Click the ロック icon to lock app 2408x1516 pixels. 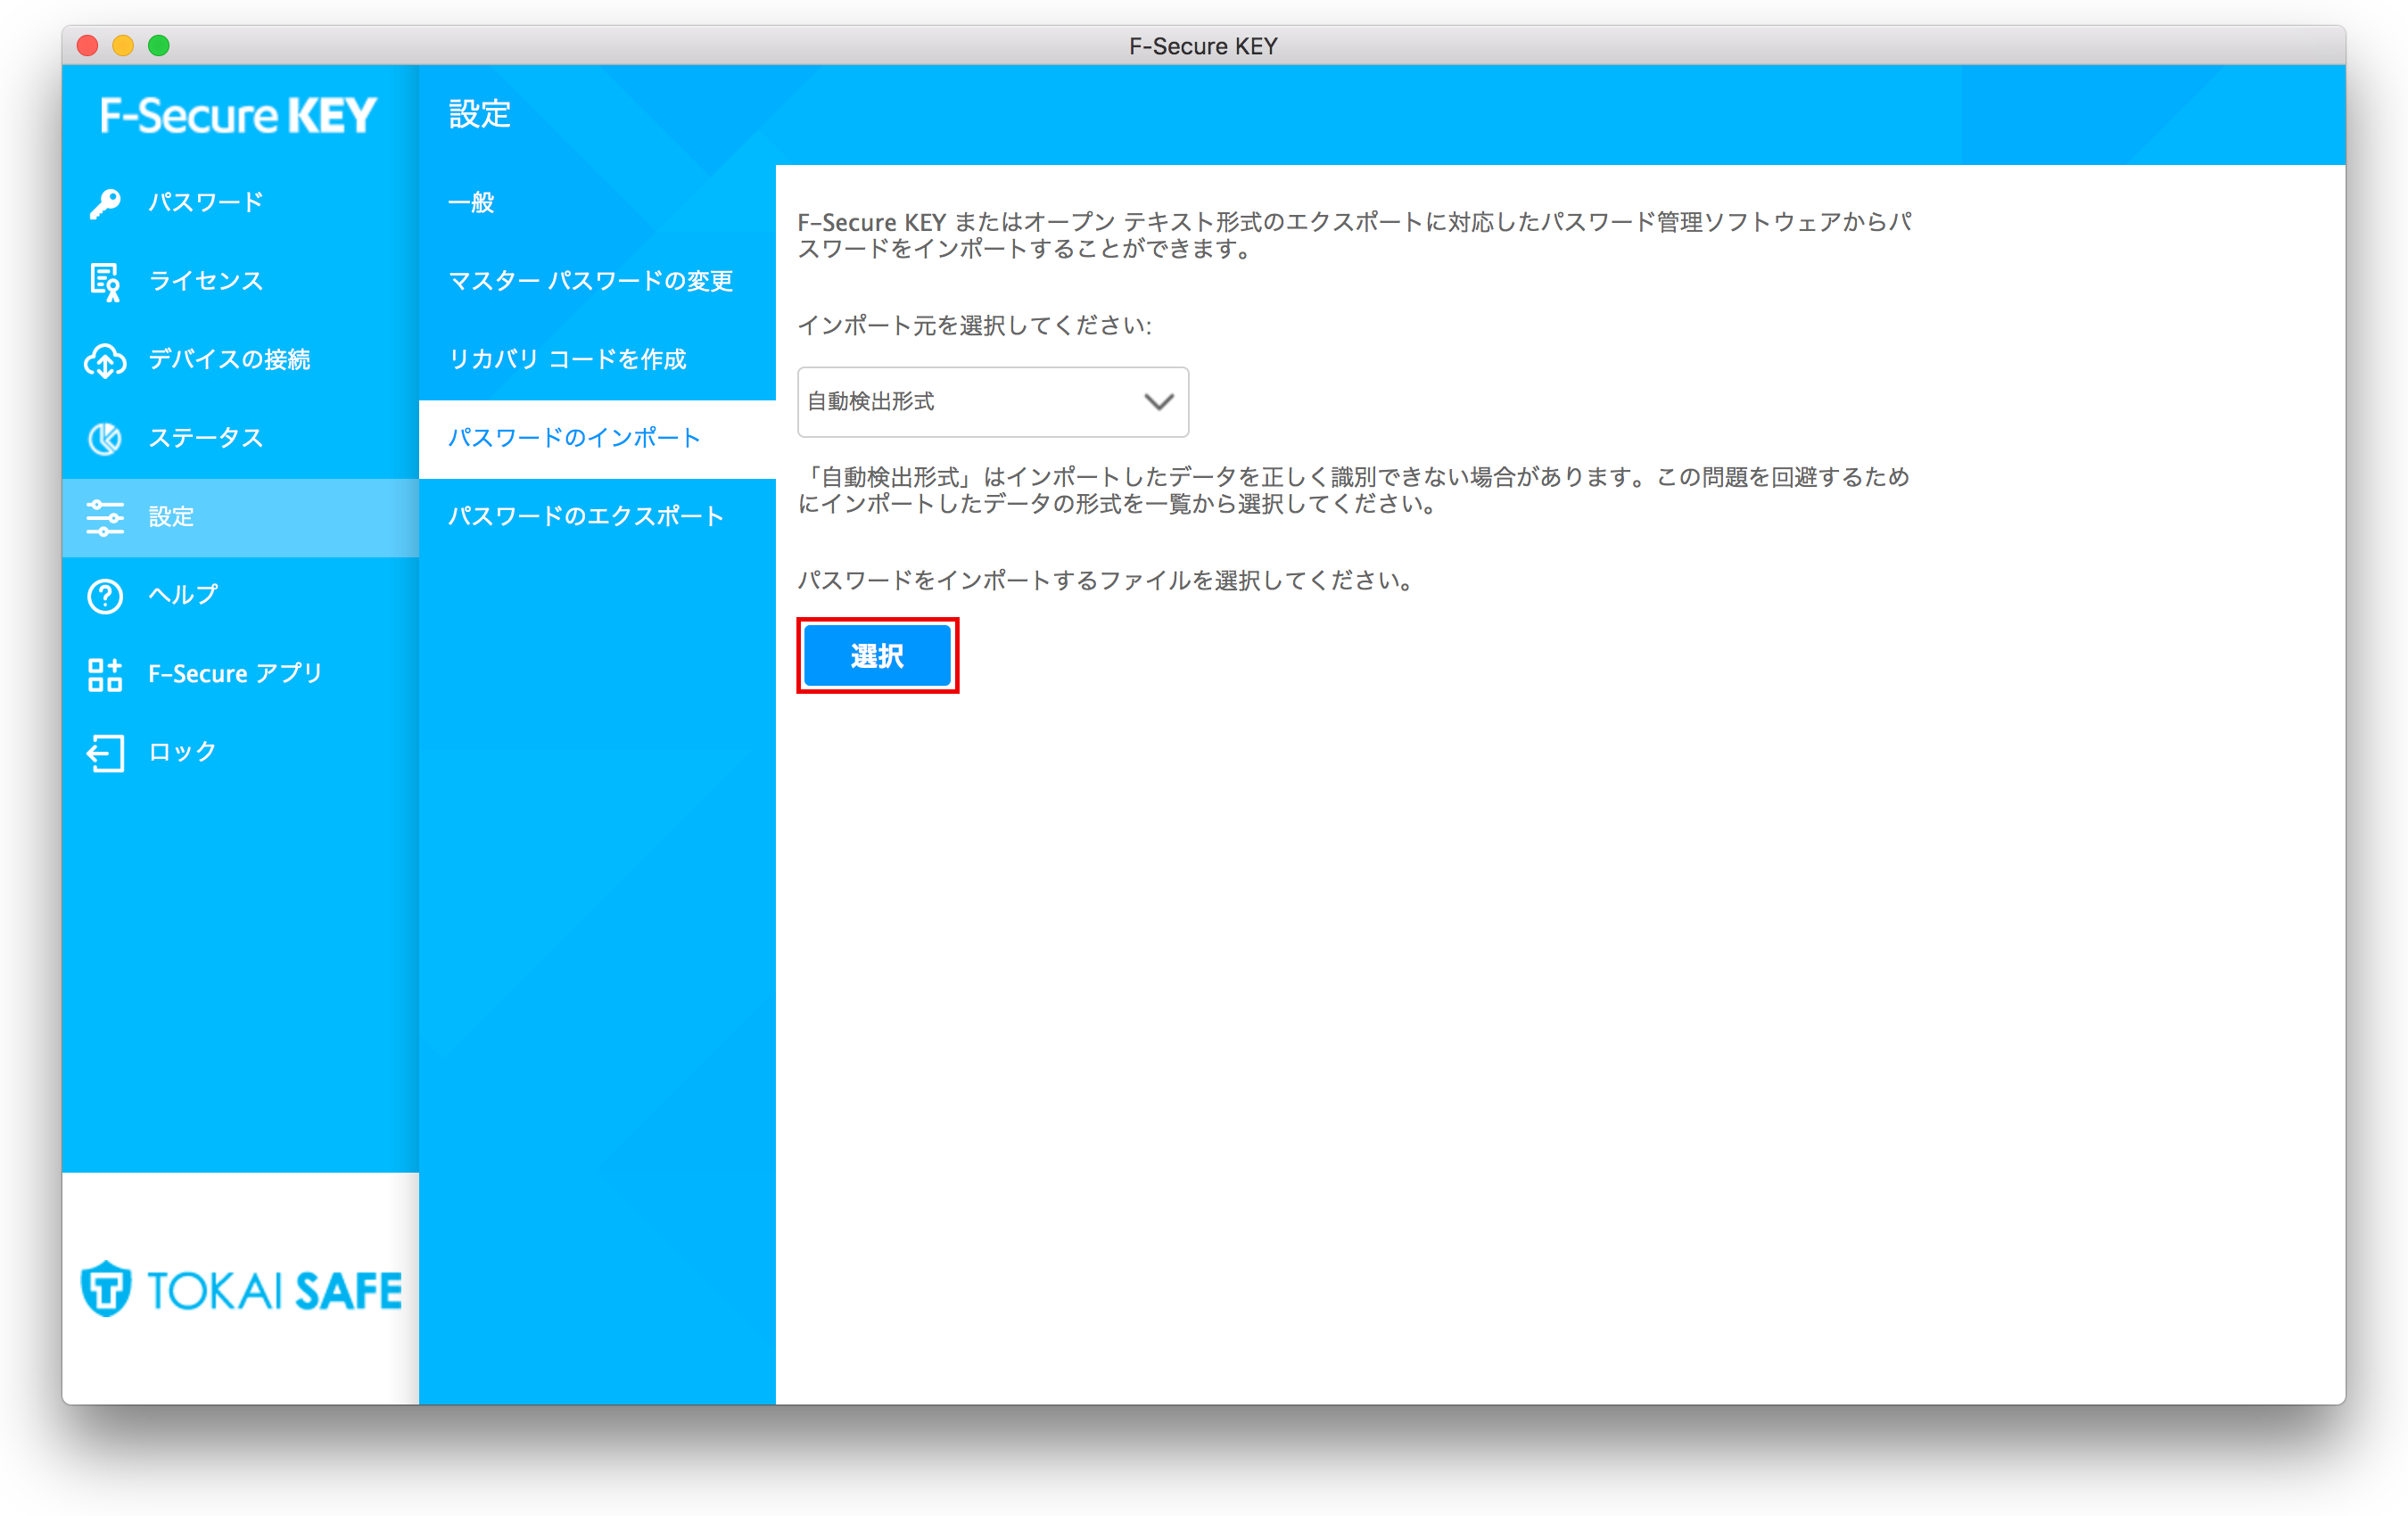tap(104, 752)
